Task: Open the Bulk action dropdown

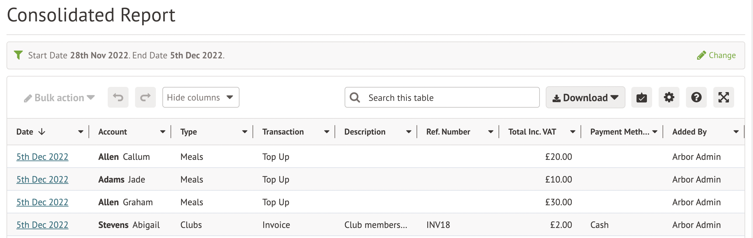Action: [x=59, y=98]
